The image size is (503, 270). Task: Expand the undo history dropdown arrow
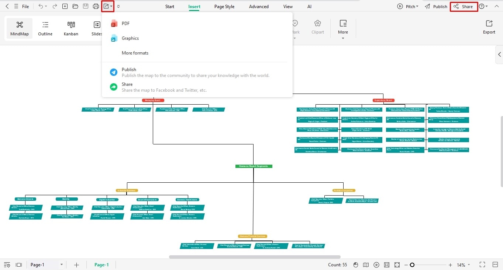46,7
